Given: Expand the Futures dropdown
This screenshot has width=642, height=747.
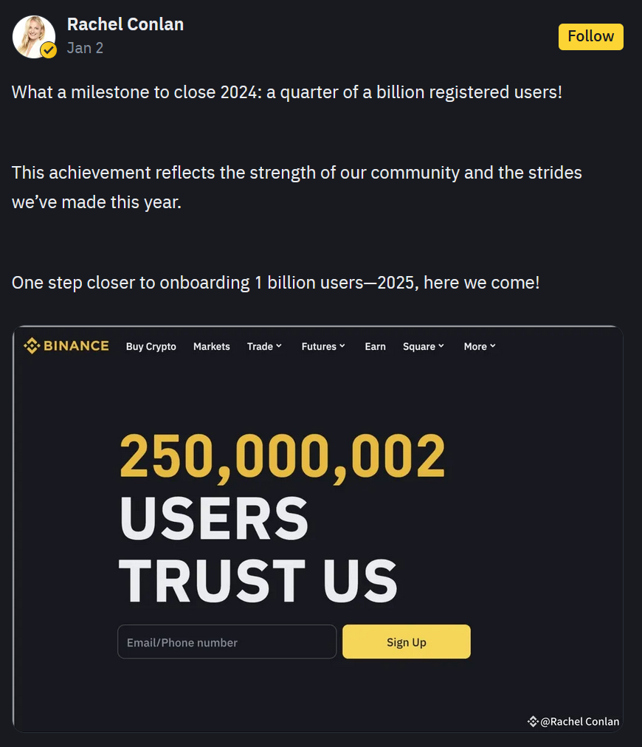Looking at the screenshot, I should coord(323,347).
